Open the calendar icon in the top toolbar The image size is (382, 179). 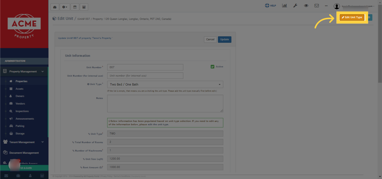click(x=75, y=7)
